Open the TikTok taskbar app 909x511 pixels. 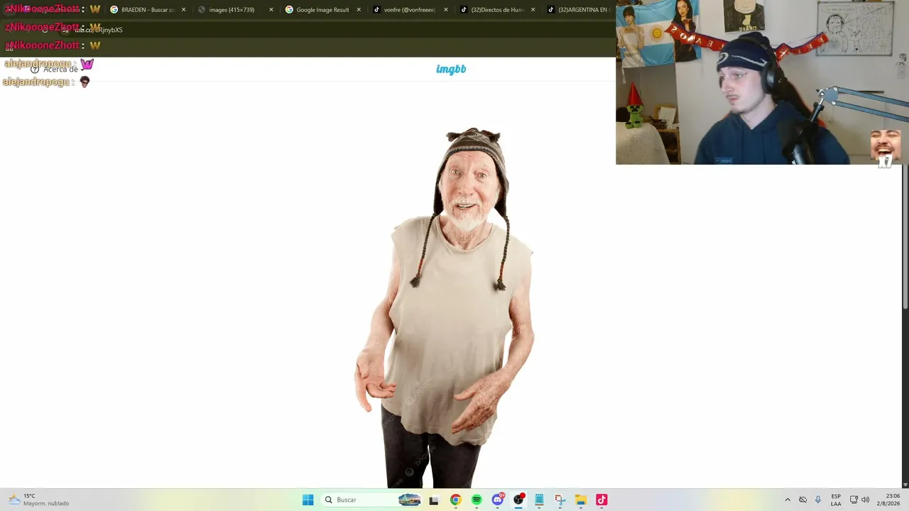point(602,500)
